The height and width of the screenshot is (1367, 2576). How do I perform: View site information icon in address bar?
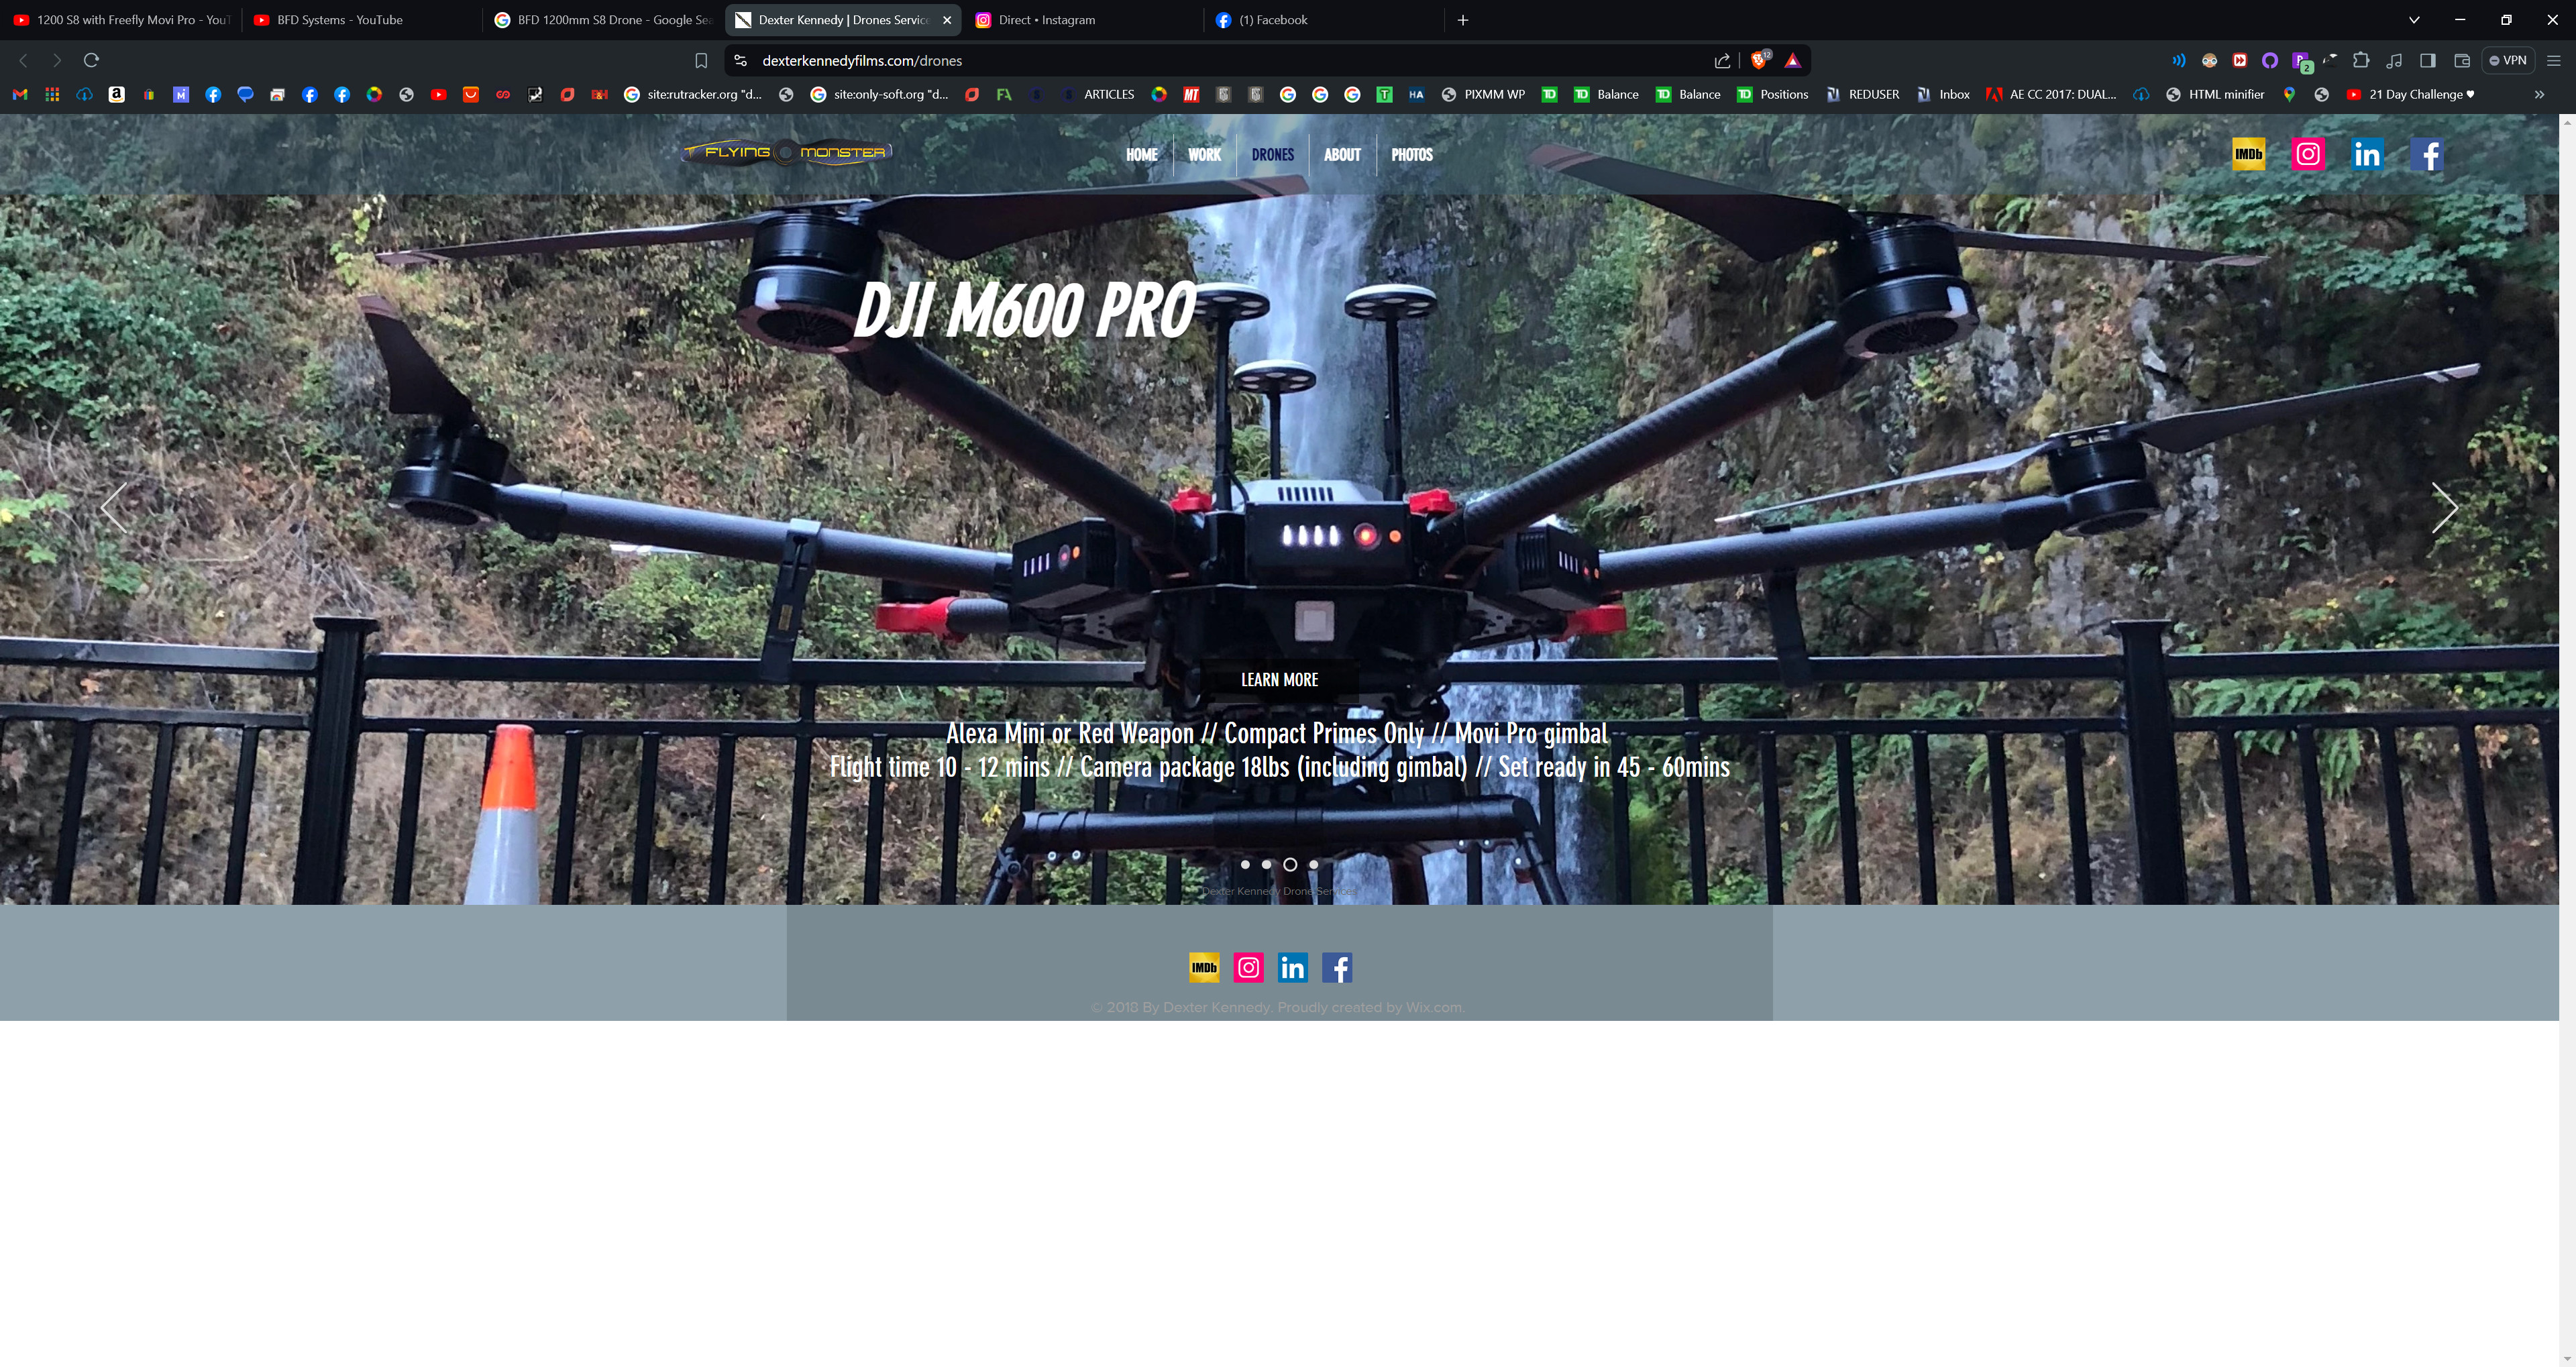[740, 61]
